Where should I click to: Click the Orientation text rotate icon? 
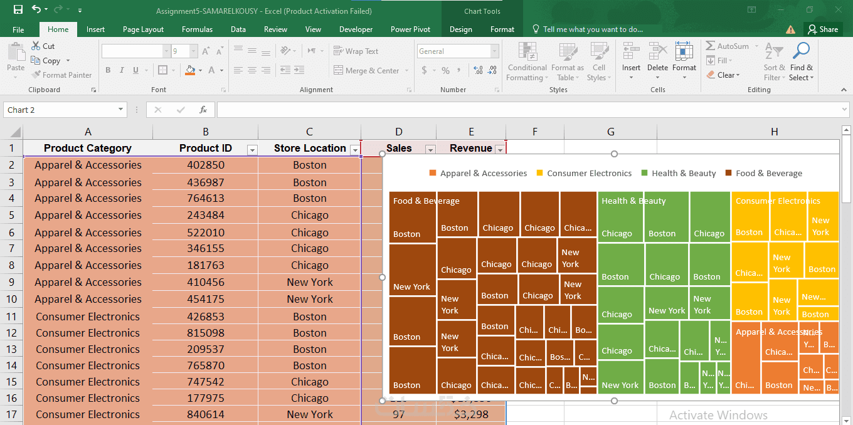285,51
